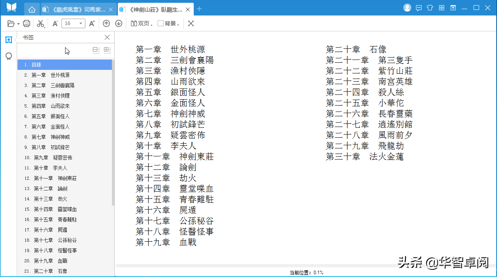Select bookmark 第二章 三劍會襄陽
This screenshot has height=277, width=497.
point(65,85)
